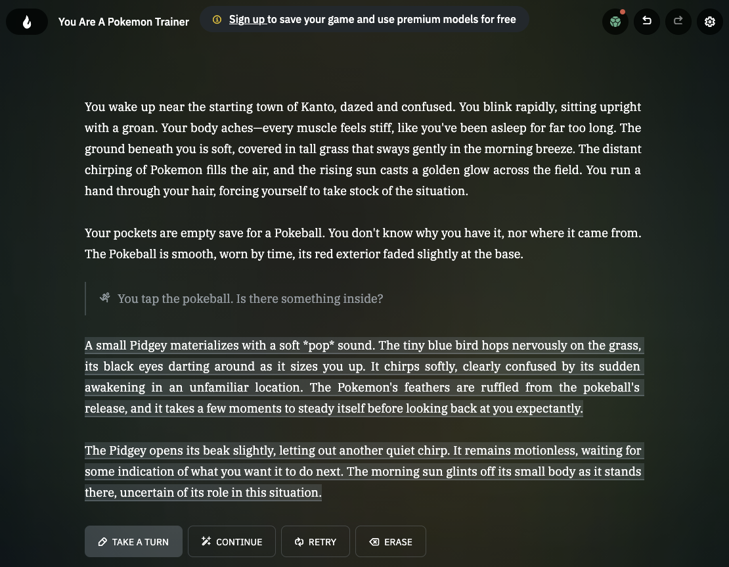
Task: Click the undo arrow icon
Action: coord(647,21)
